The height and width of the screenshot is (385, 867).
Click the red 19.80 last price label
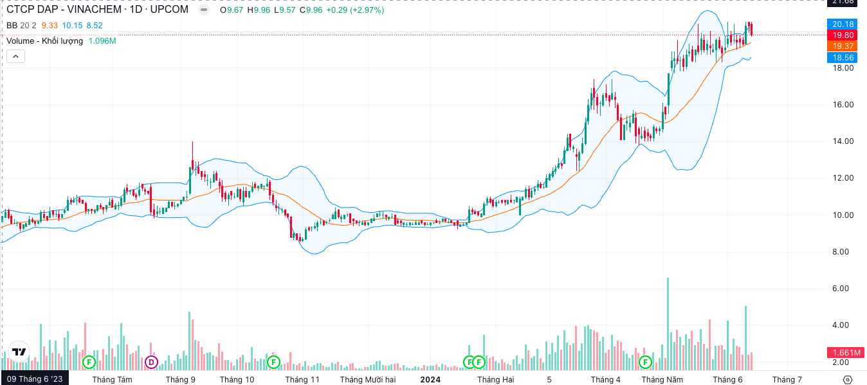[843, 35]
